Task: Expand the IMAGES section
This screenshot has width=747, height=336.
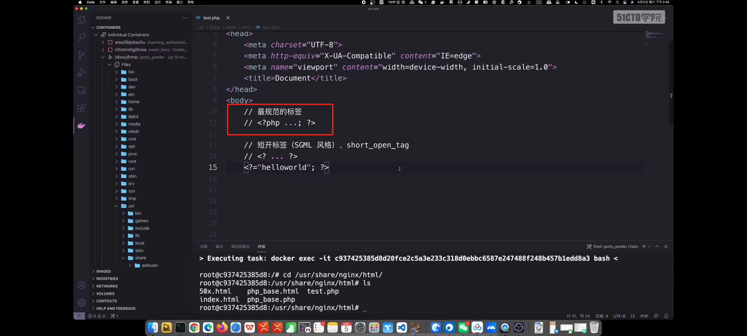Action: [103, 271]
